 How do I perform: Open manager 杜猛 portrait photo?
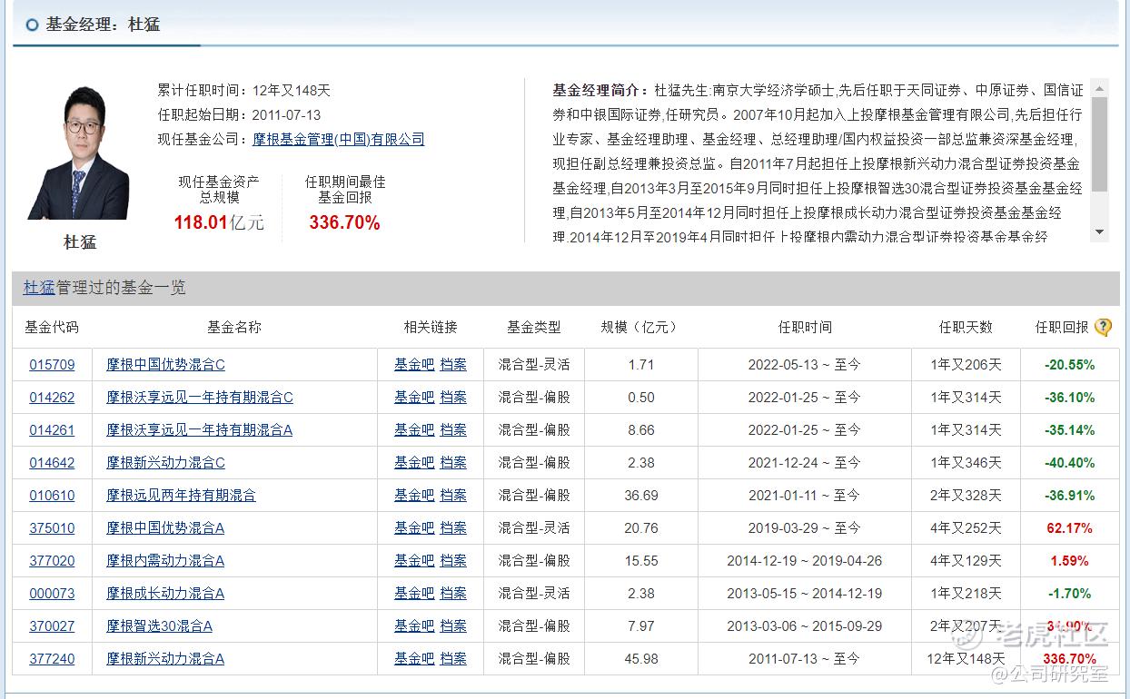78,153
